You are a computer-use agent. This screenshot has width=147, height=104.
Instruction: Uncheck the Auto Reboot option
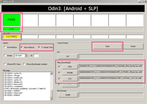click(x=22, y=47)
